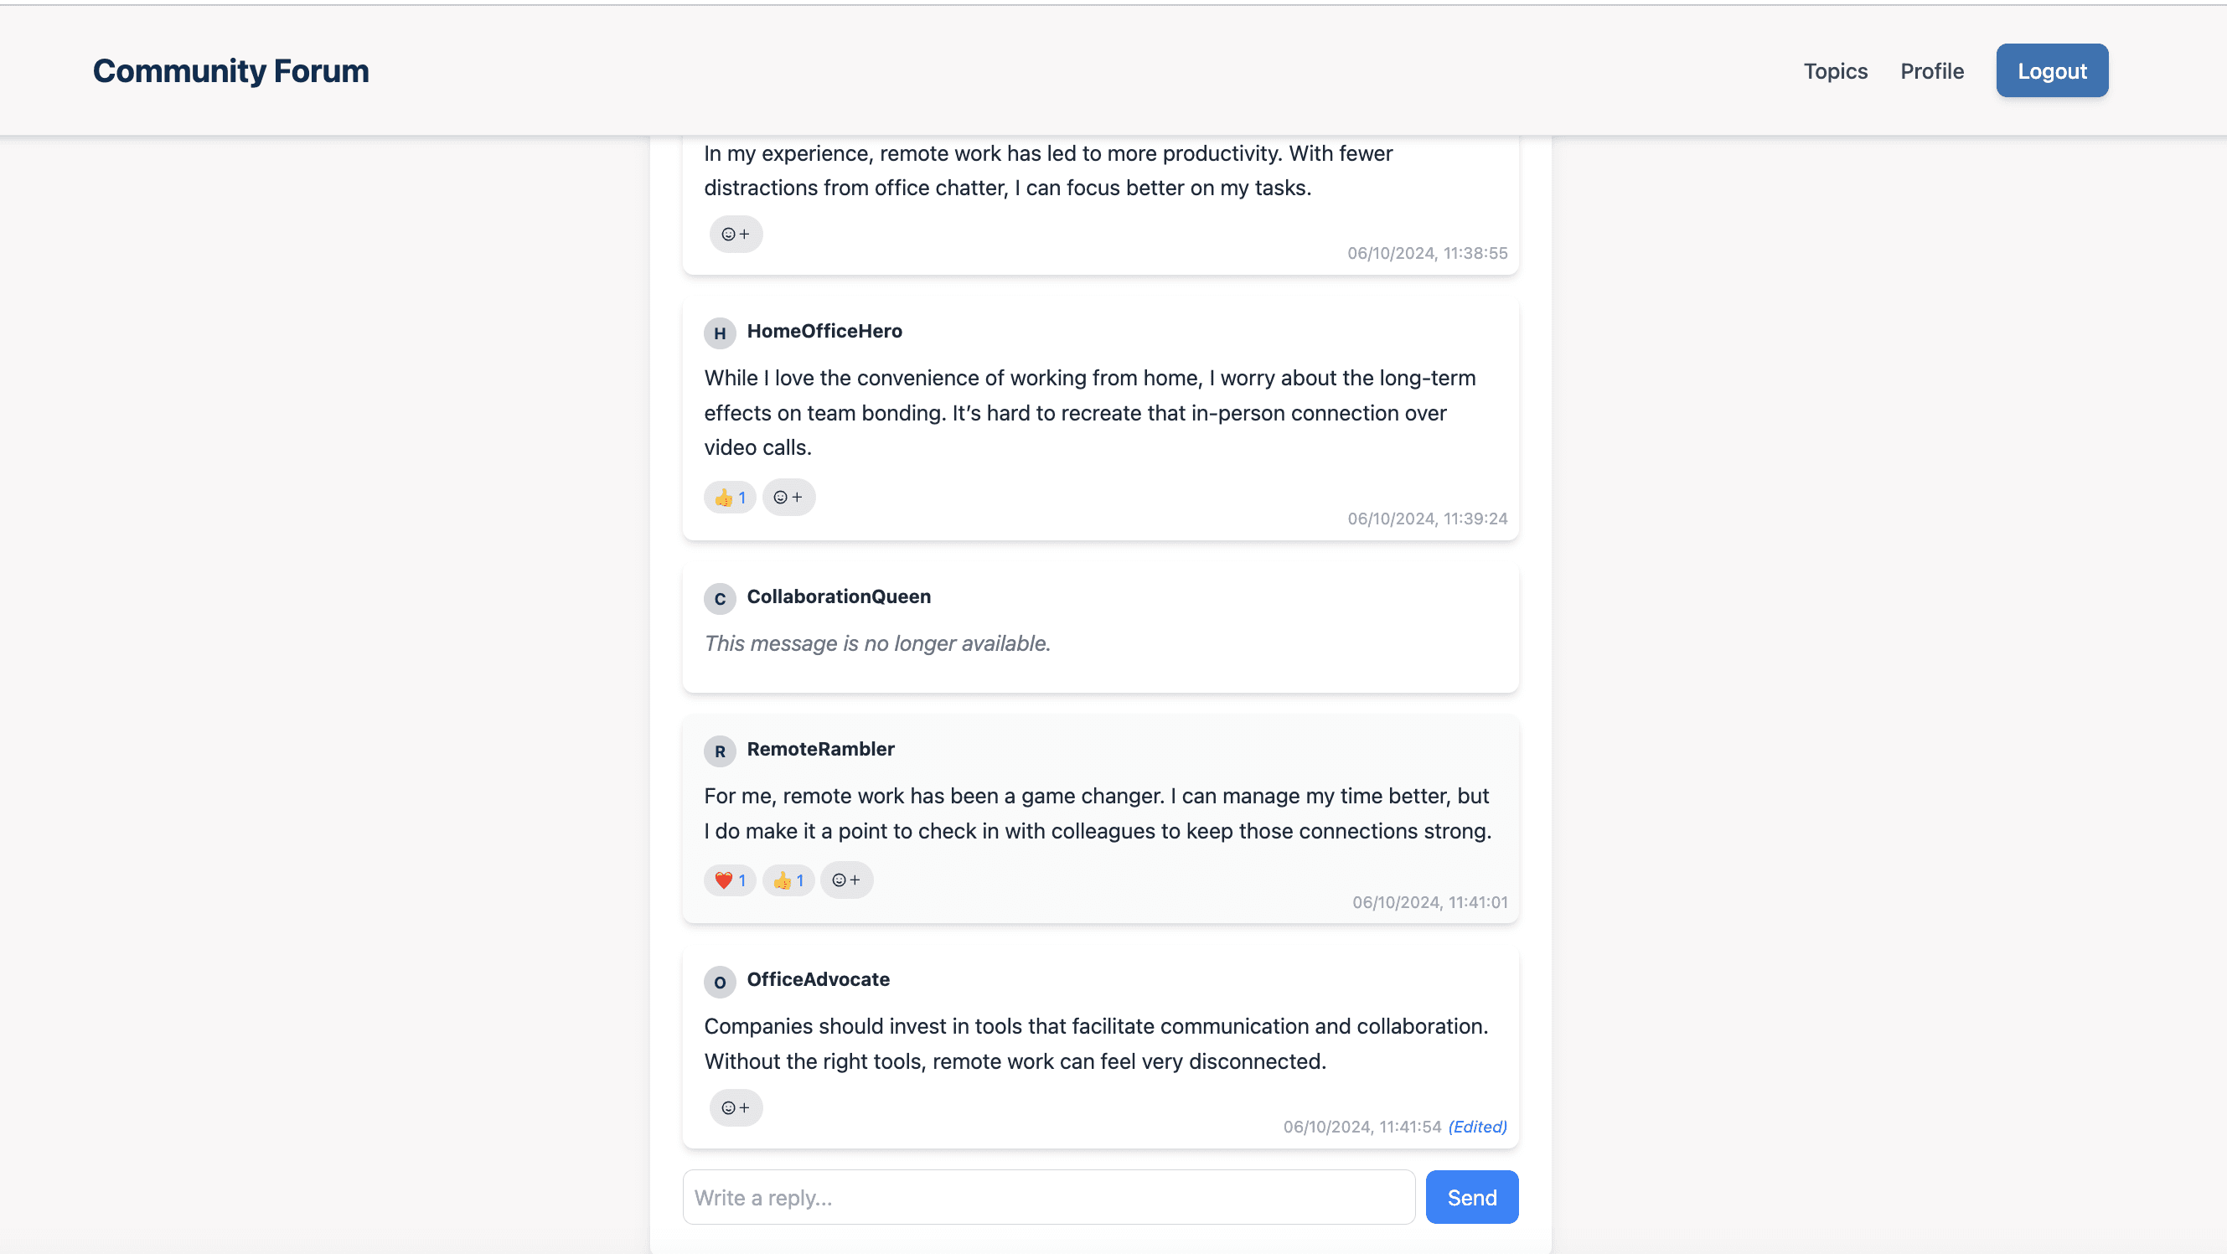Image resolution: width=2227 pixels, height=1254 pixels.
Task: Add reaction to the productivity message
Action: coord(736,235)
